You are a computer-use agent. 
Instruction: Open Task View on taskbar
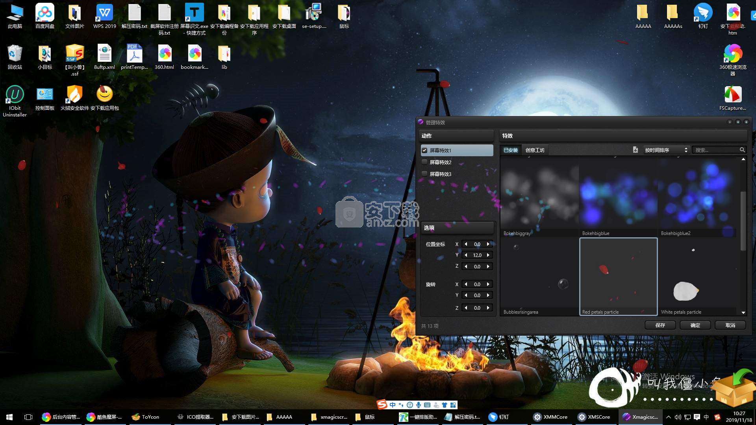(28, 417)
